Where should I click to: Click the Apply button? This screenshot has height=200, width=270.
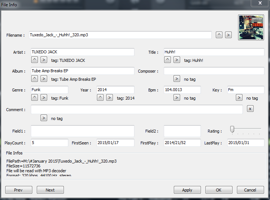coord(187,190)
